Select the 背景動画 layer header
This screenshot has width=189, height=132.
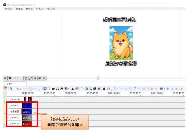[x=14, y=112]
